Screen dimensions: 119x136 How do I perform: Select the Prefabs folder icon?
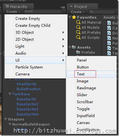[78, 52]
